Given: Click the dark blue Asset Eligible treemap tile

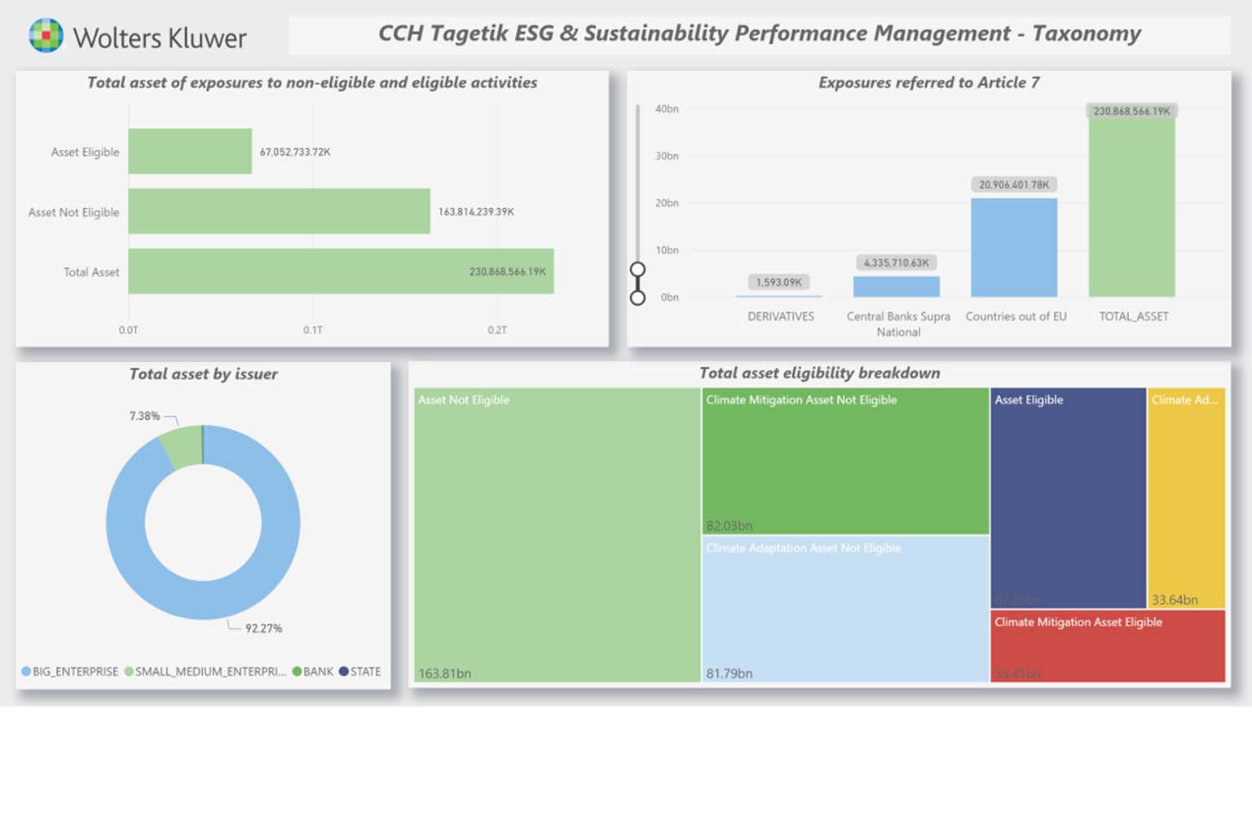Looking at the screenshot, I should tap(1068, 497).
